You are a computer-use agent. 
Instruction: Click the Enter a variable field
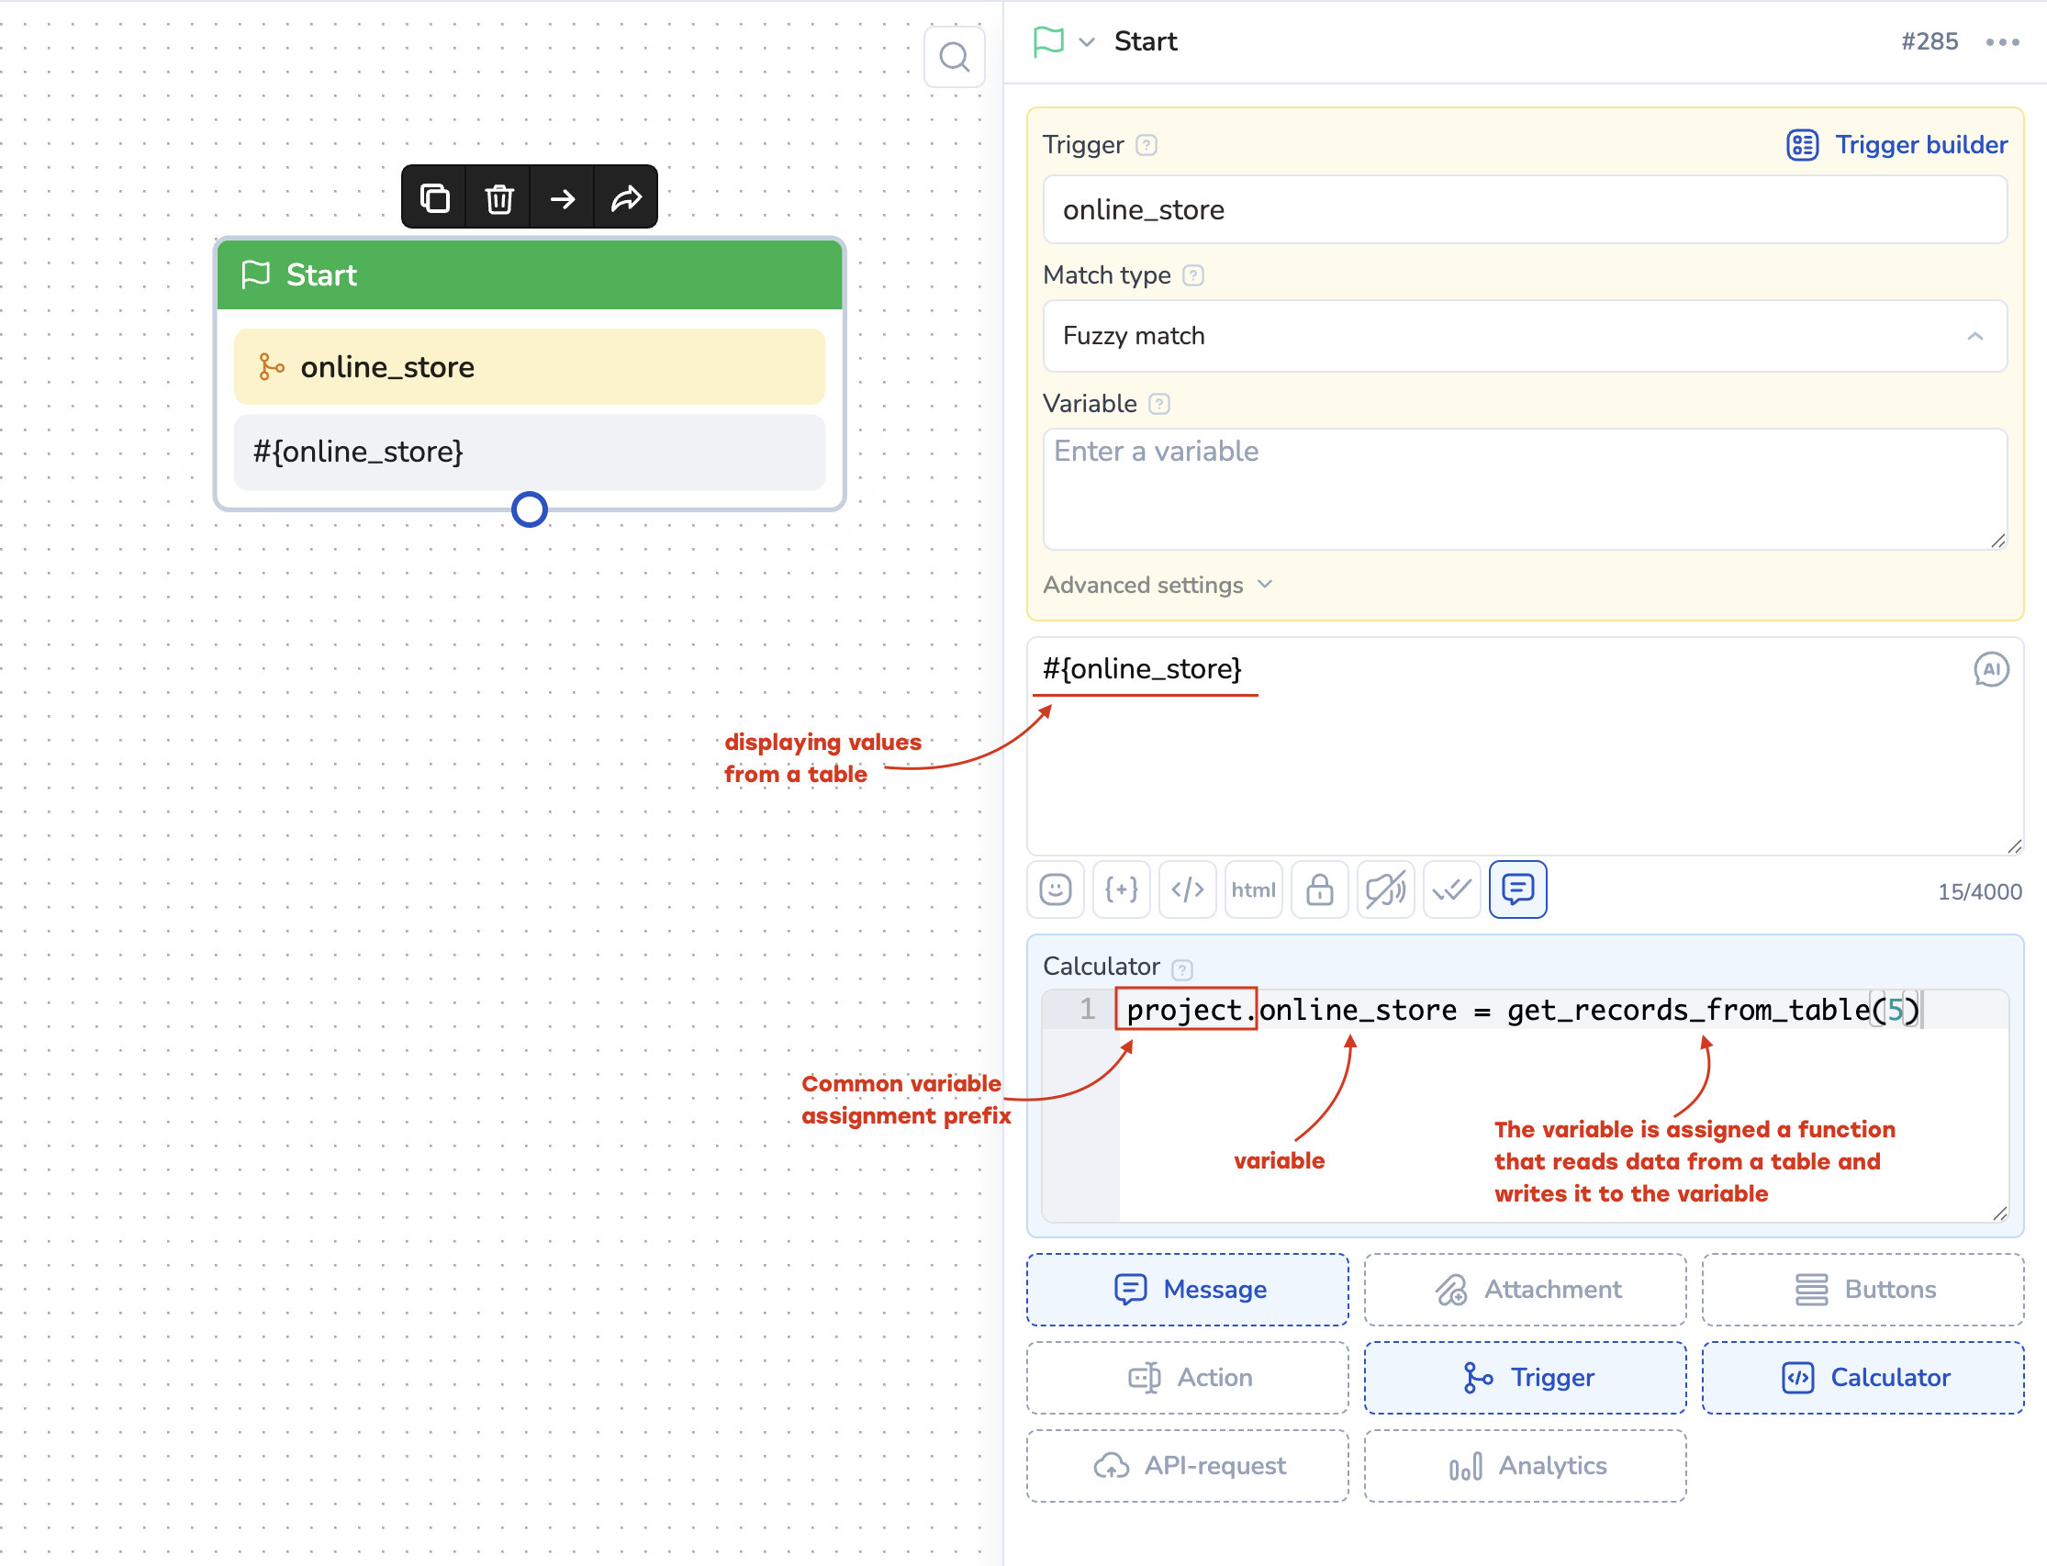coord(1524,487)
